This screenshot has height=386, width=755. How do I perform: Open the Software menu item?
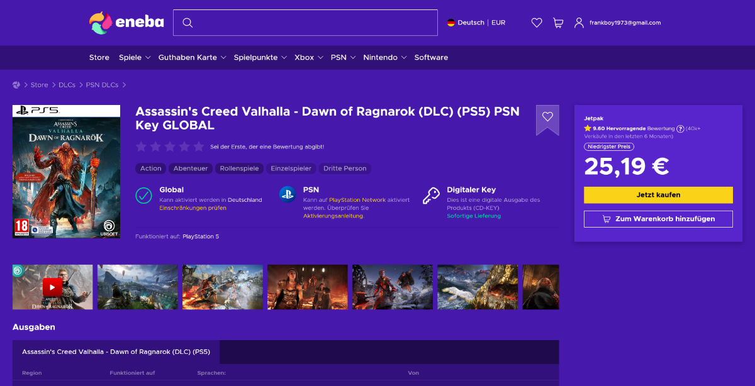tap(431, 57)
